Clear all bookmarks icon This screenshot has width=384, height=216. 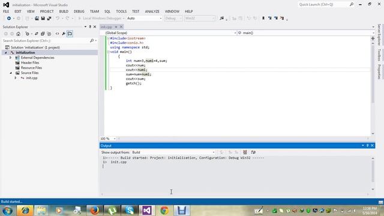tap(282, 18)
